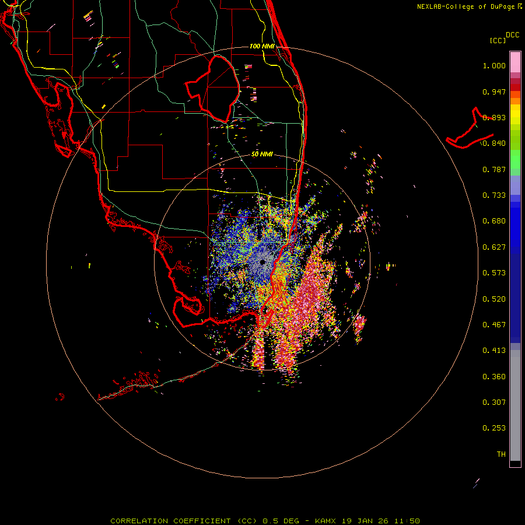Click the TH threshold label
525x525 pixels.
pyautogui.click(x=501, y=454)
